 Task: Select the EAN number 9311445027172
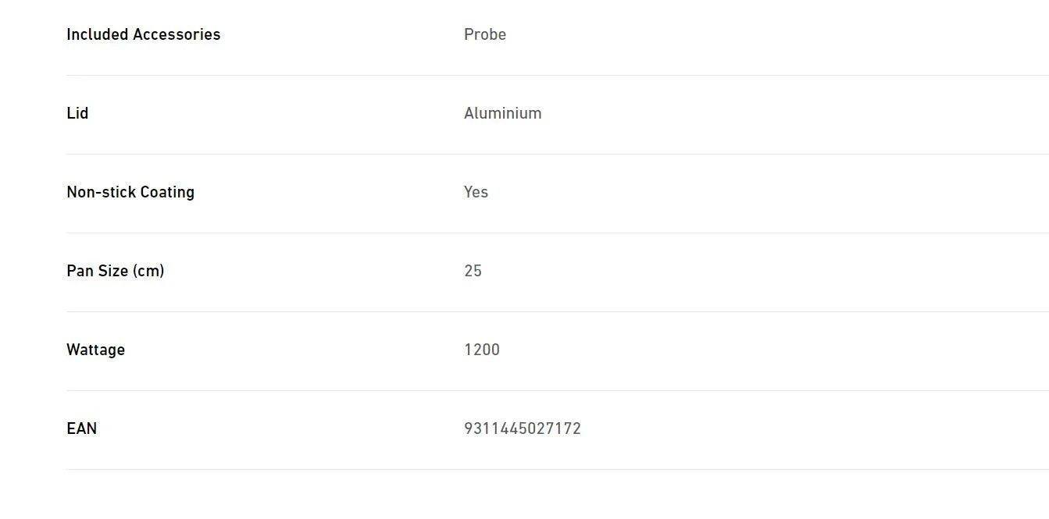[523, 428]
